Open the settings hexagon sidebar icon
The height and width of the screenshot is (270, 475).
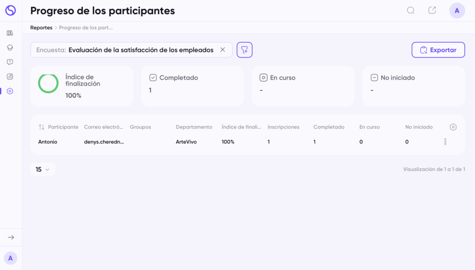coord(10,91)
